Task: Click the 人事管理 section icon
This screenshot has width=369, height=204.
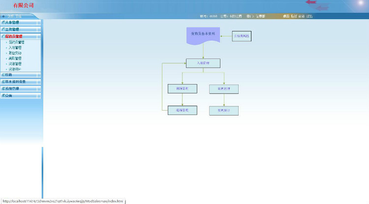Action: coord(3,22)
